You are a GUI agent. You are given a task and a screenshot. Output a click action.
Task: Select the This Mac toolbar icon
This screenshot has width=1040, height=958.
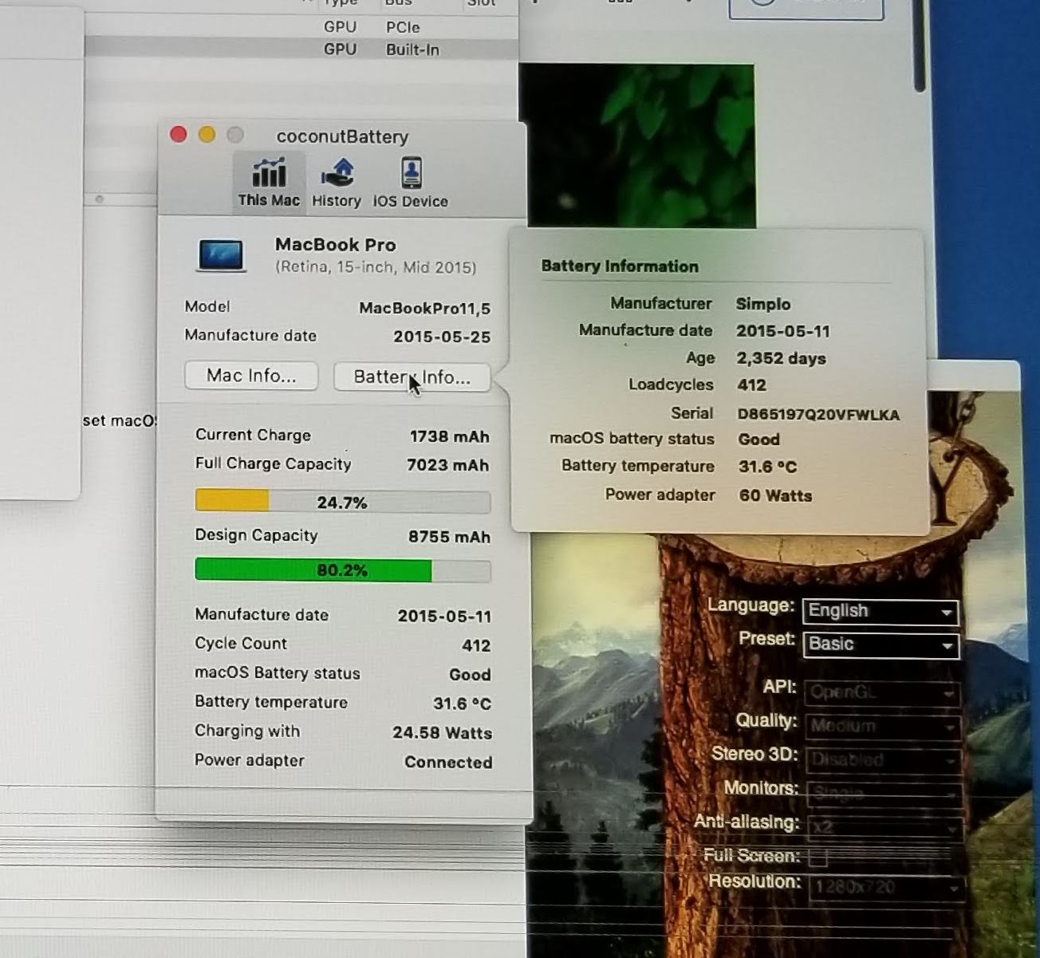tap(268, 182)
